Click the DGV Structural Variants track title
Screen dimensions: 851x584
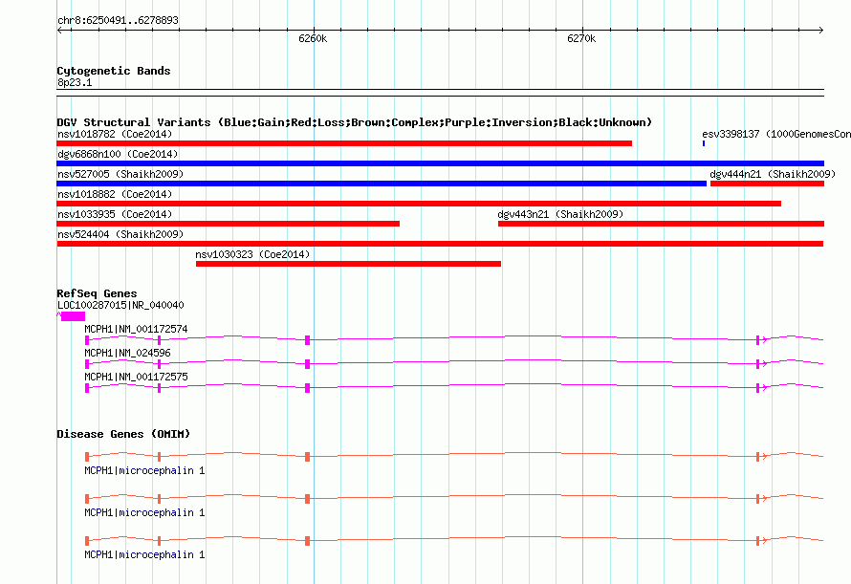[x=354, y=122]
